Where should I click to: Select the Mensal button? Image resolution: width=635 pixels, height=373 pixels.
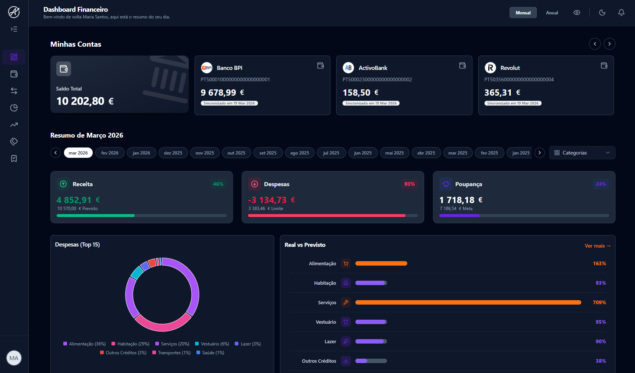tap(523, 12)
